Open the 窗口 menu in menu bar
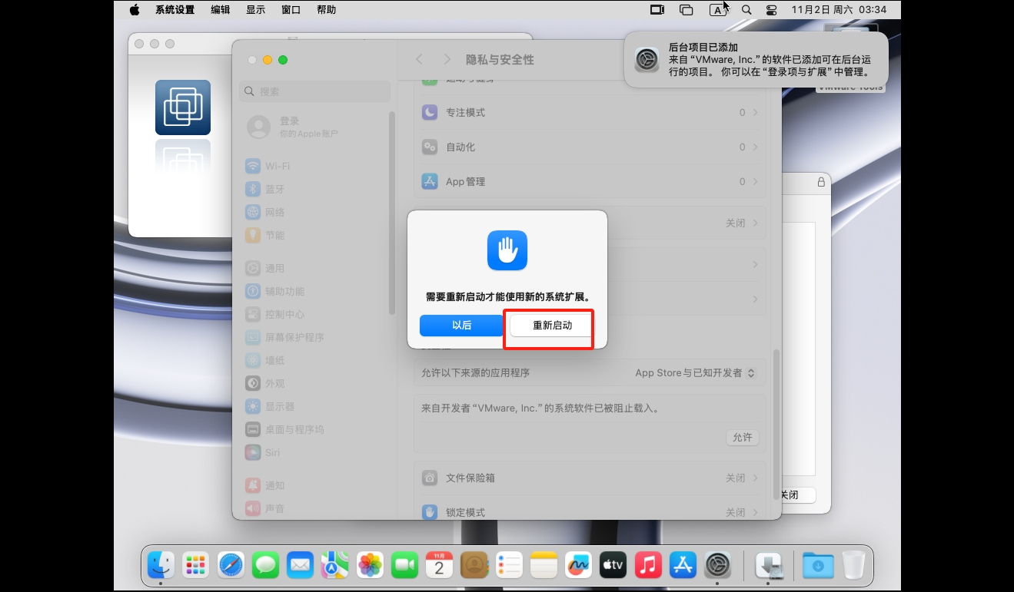The width and height of the screenshot is (1014, 592). tap(291, 10)
